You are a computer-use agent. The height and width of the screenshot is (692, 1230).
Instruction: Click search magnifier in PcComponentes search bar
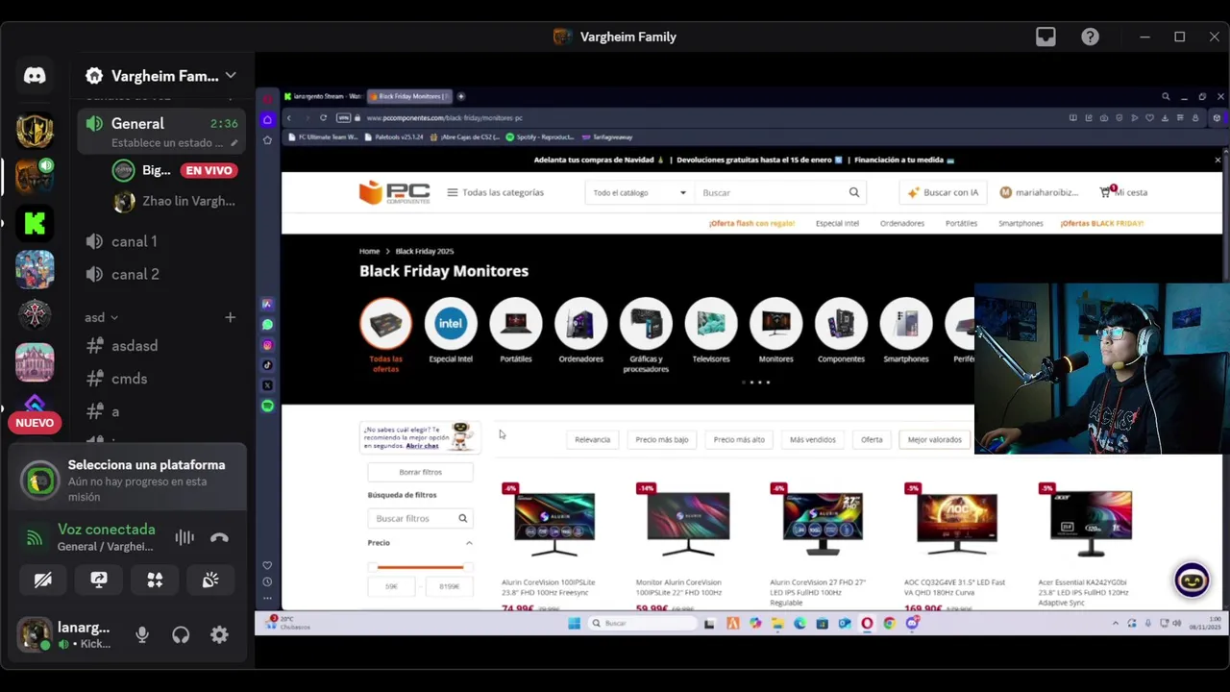click(x=853, y=192)
